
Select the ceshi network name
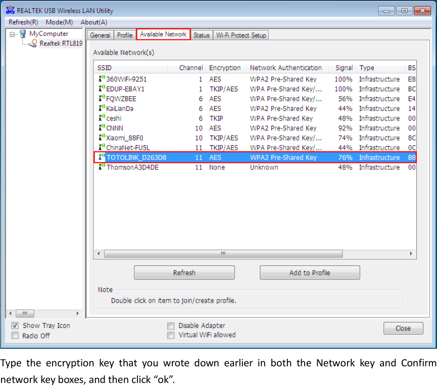[x=114, y=118]
